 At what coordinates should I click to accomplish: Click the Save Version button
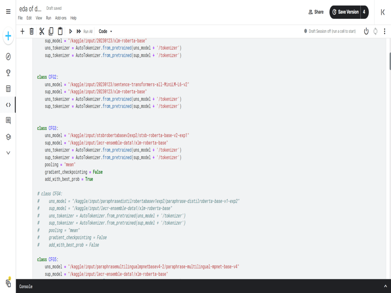[345, 12]
